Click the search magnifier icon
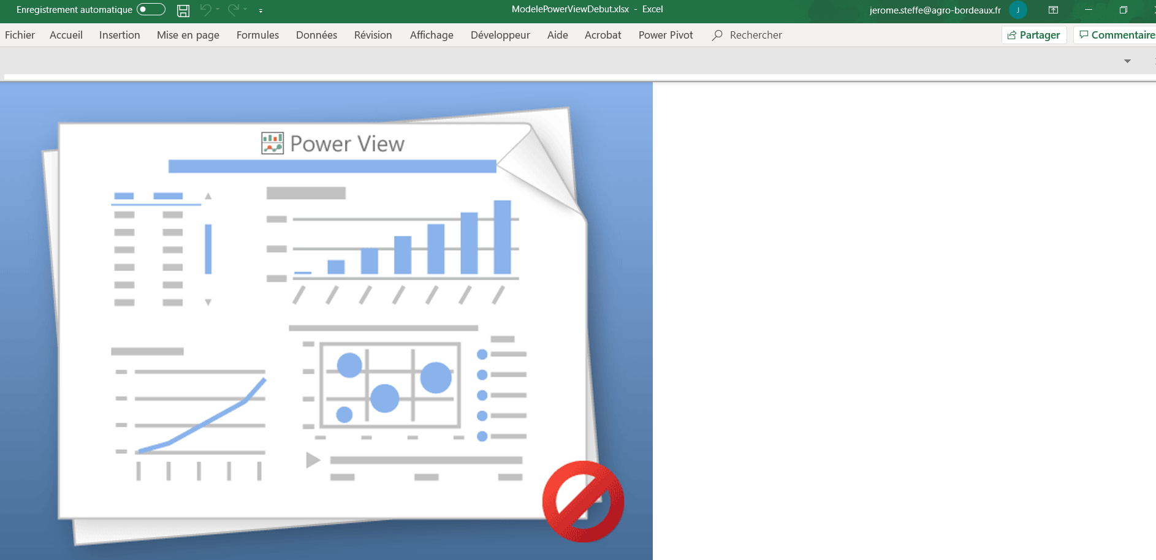The image size is (1156, 560). [717, 35]
